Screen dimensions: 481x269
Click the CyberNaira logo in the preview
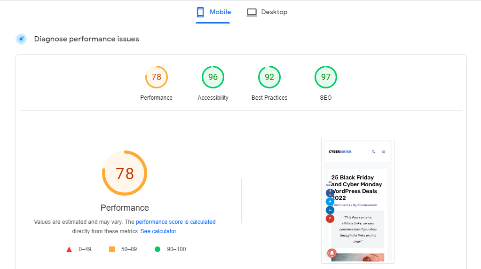click(340, 151)
